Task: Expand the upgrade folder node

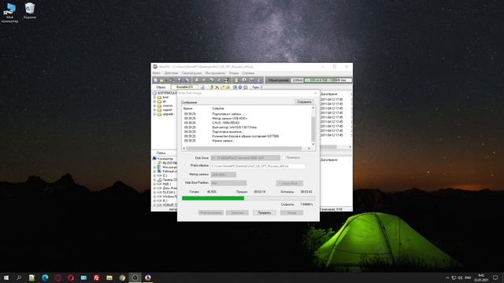Action: tap(154, 114)
